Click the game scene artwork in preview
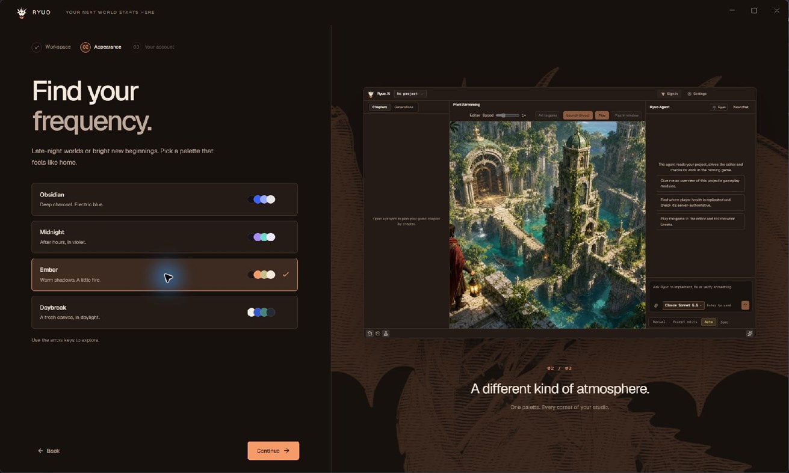 [547, 225]
